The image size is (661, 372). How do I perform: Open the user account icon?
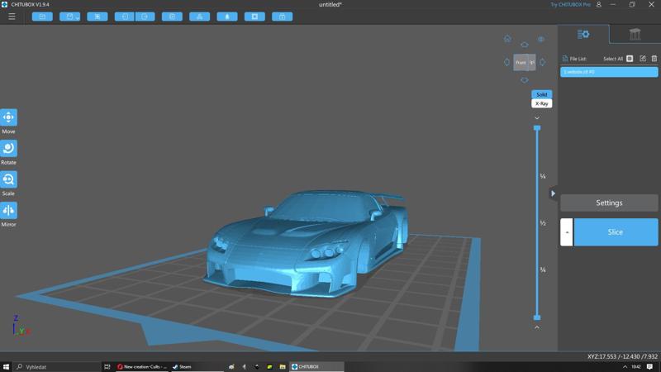pyautogui.click(x=598, y=5)
